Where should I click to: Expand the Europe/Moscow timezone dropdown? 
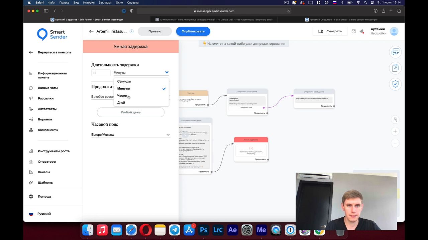168,135
